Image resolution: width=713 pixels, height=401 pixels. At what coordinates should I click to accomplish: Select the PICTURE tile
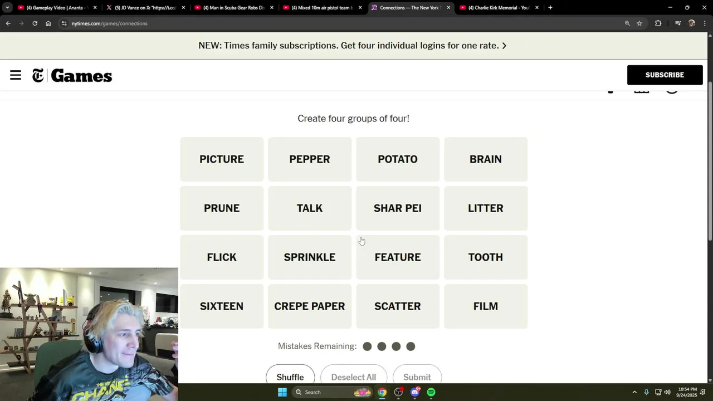pyautogui.click(x=222, y=159)
